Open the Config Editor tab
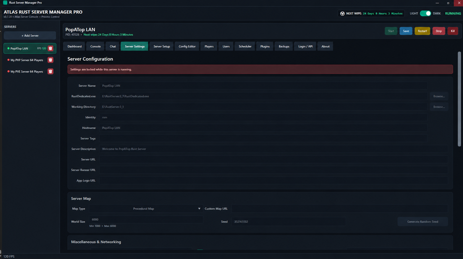The height and width of the screenshot is (259, 463). pyautogui.click(x=187, y=46)
